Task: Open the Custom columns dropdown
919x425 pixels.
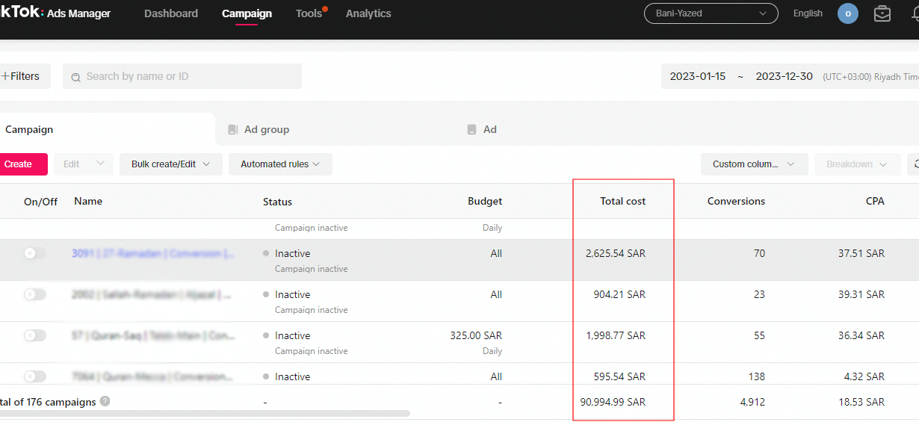Action: click(754, 164)
